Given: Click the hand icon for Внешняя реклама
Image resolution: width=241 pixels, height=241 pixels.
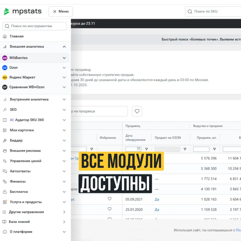Looking at the screenshot, I should (5, 151).
